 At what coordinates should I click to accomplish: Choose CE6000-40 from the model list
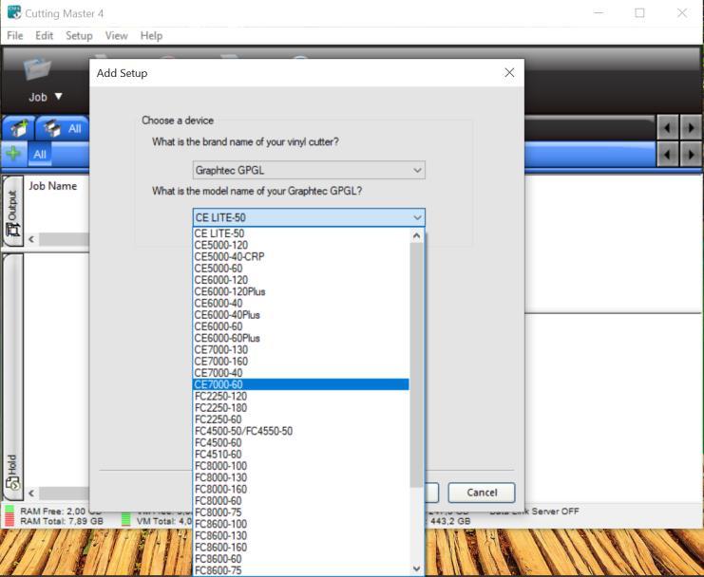[x=301, y=304]
